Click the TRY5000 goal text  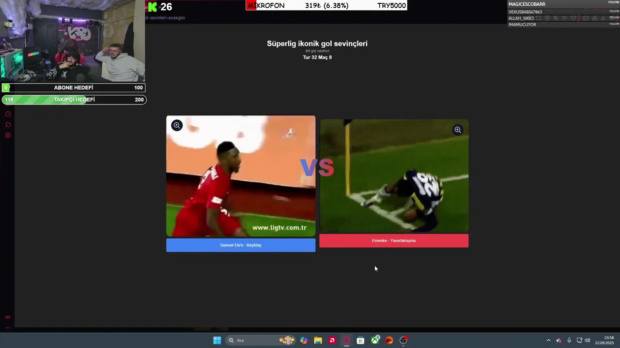[x=391, y=6]
